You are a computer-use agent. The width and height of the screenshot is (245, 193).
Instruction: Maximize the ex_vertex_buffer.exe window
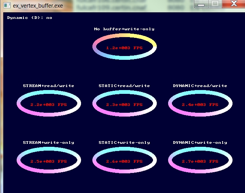pos(215,4)
